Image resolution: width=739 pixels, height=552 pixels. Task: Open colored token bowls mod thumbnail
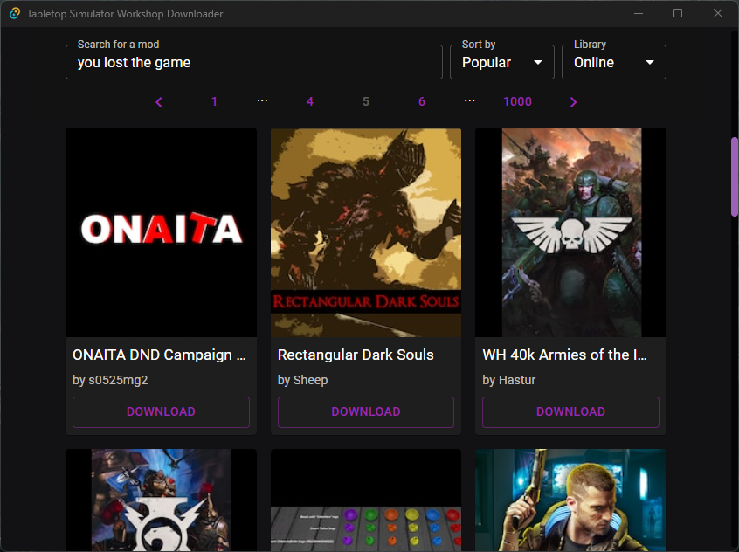pyautogui.click(x=366, y=500)
